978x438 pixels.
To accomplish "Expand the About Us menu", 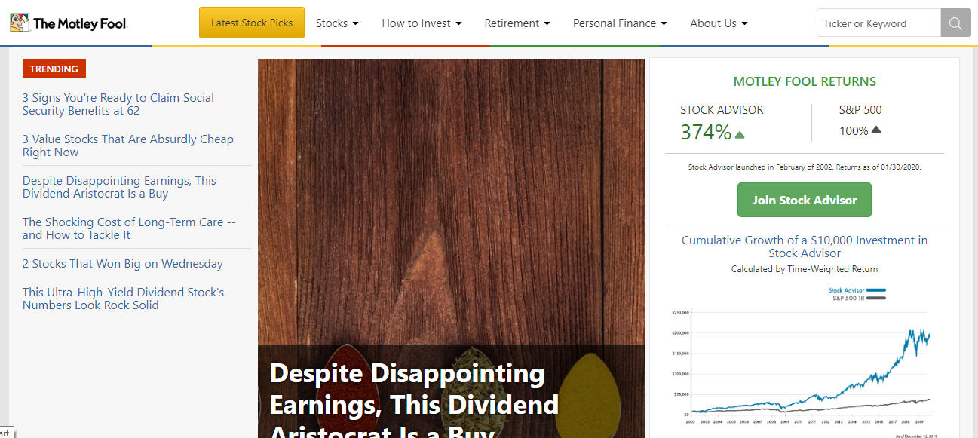I will 719,23.
